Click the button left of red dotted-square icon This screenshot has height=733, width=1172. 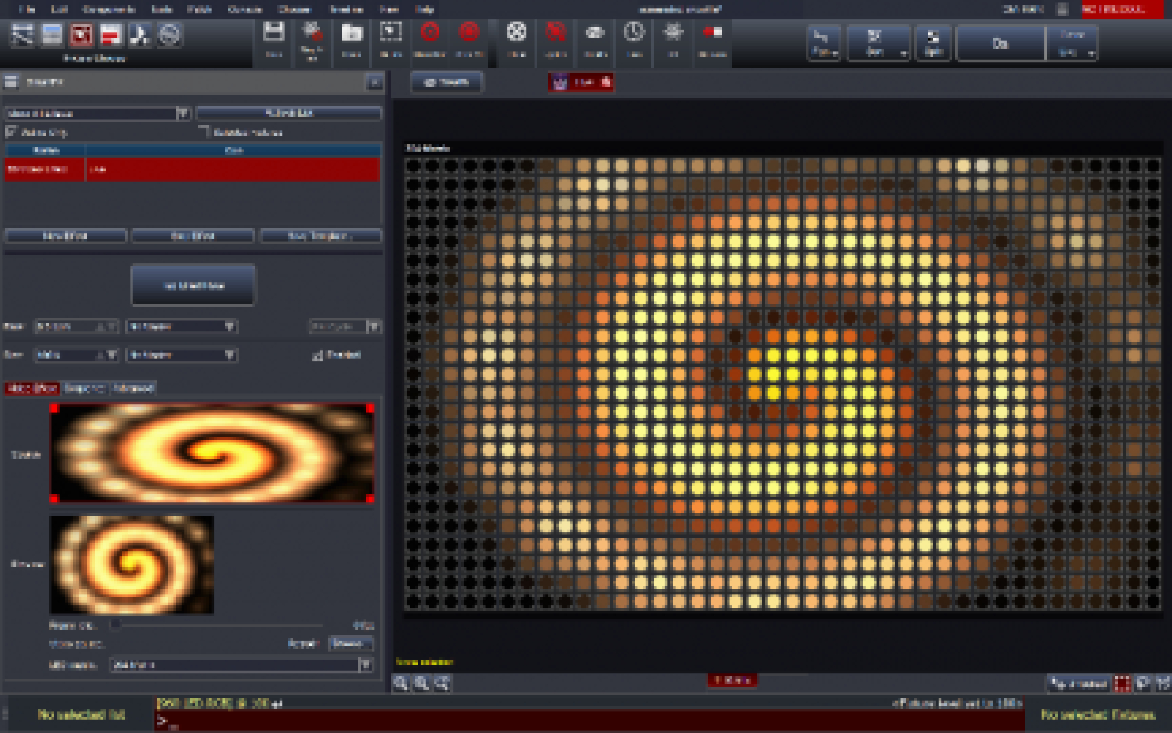(1078, 684)
